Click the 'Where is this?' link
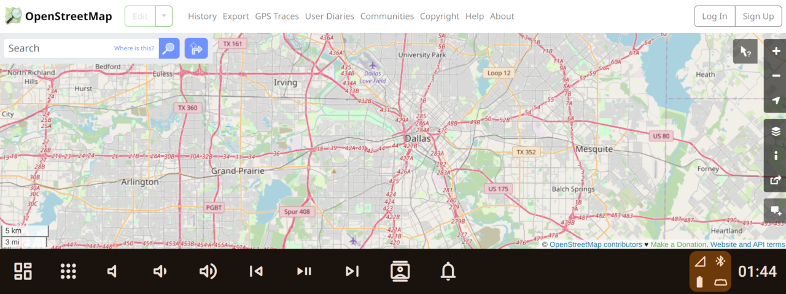The image size is (786, 294). (x=134, y=48)
